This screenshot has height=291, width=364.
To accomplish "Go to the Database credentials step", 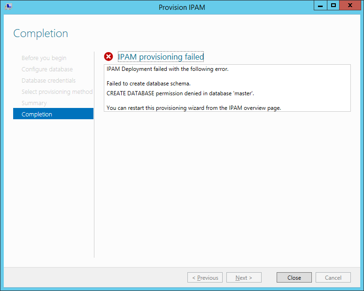I will (x=48, y=81).
